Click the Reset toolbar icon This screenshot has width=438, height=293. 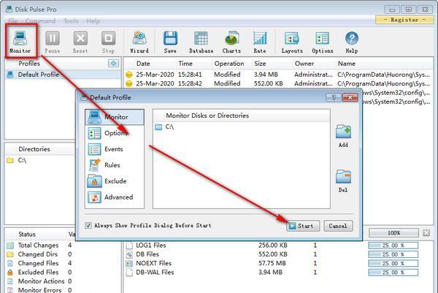pos(80,42)
